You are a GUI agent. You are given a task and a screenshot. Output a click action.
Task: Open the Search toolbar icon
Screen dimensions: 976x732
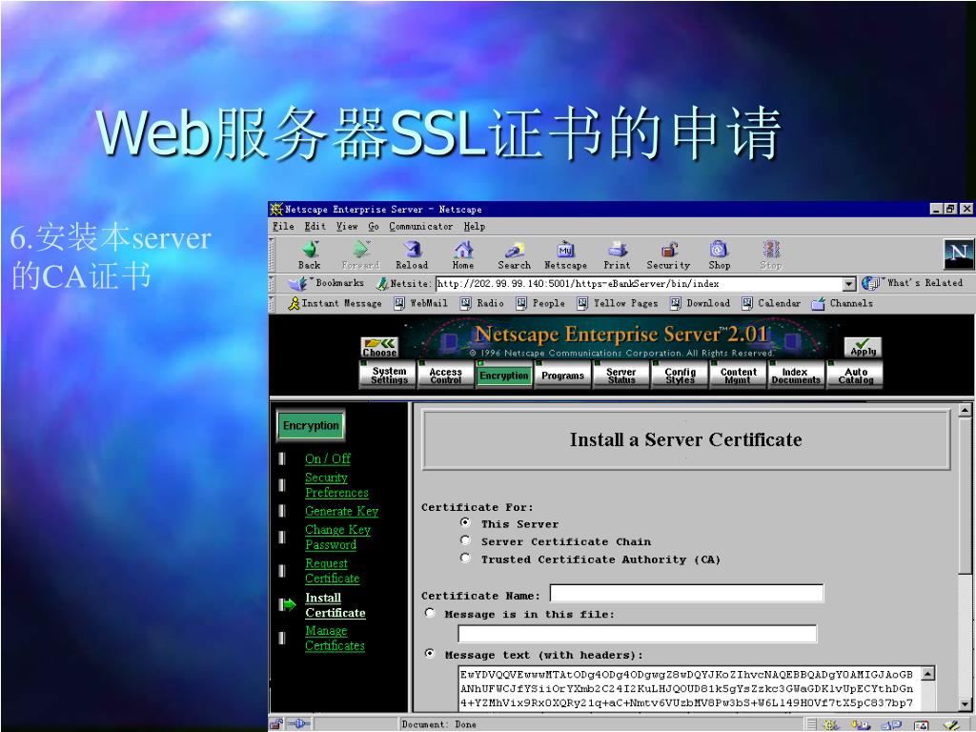coord(514,255)
